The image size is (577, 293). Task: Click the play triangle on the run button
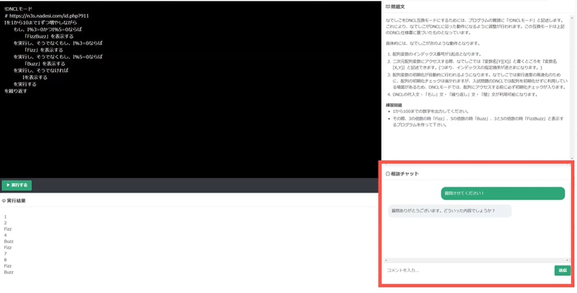8,185
